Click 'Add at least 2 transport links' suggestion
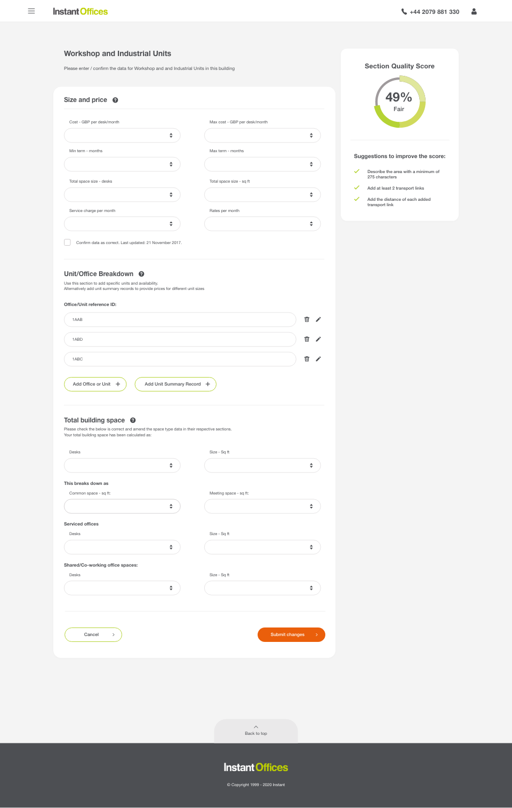The image size is (512, 808). click(396, 188)
